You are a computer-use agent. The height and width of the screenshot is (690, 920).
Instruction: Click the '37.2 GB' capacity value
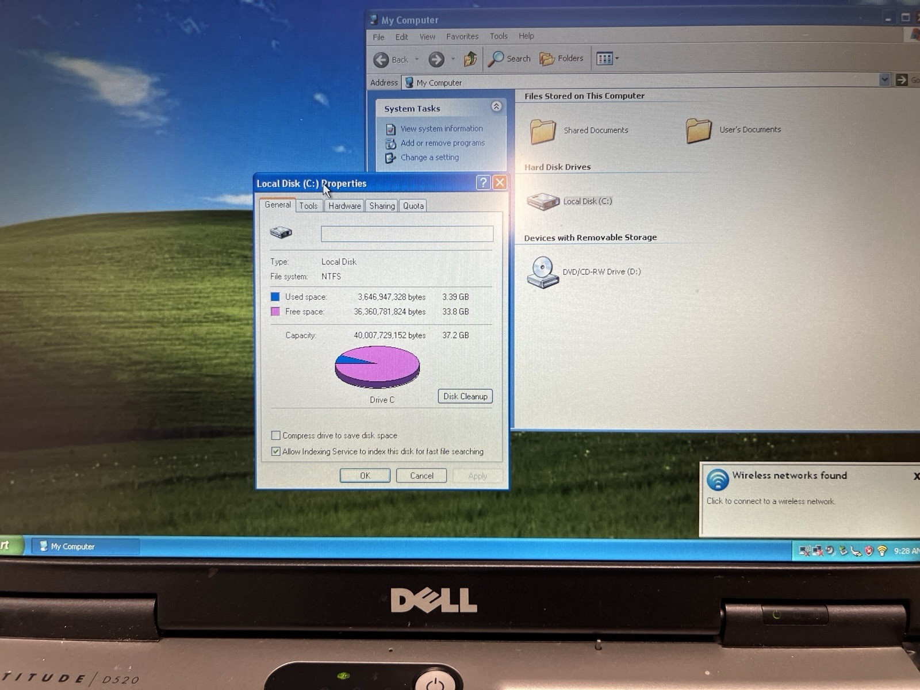click(x=455, y=335)
